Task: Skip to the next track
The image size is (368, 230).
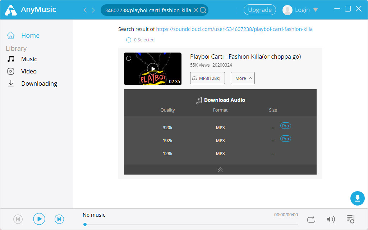Action: (59, 219)
